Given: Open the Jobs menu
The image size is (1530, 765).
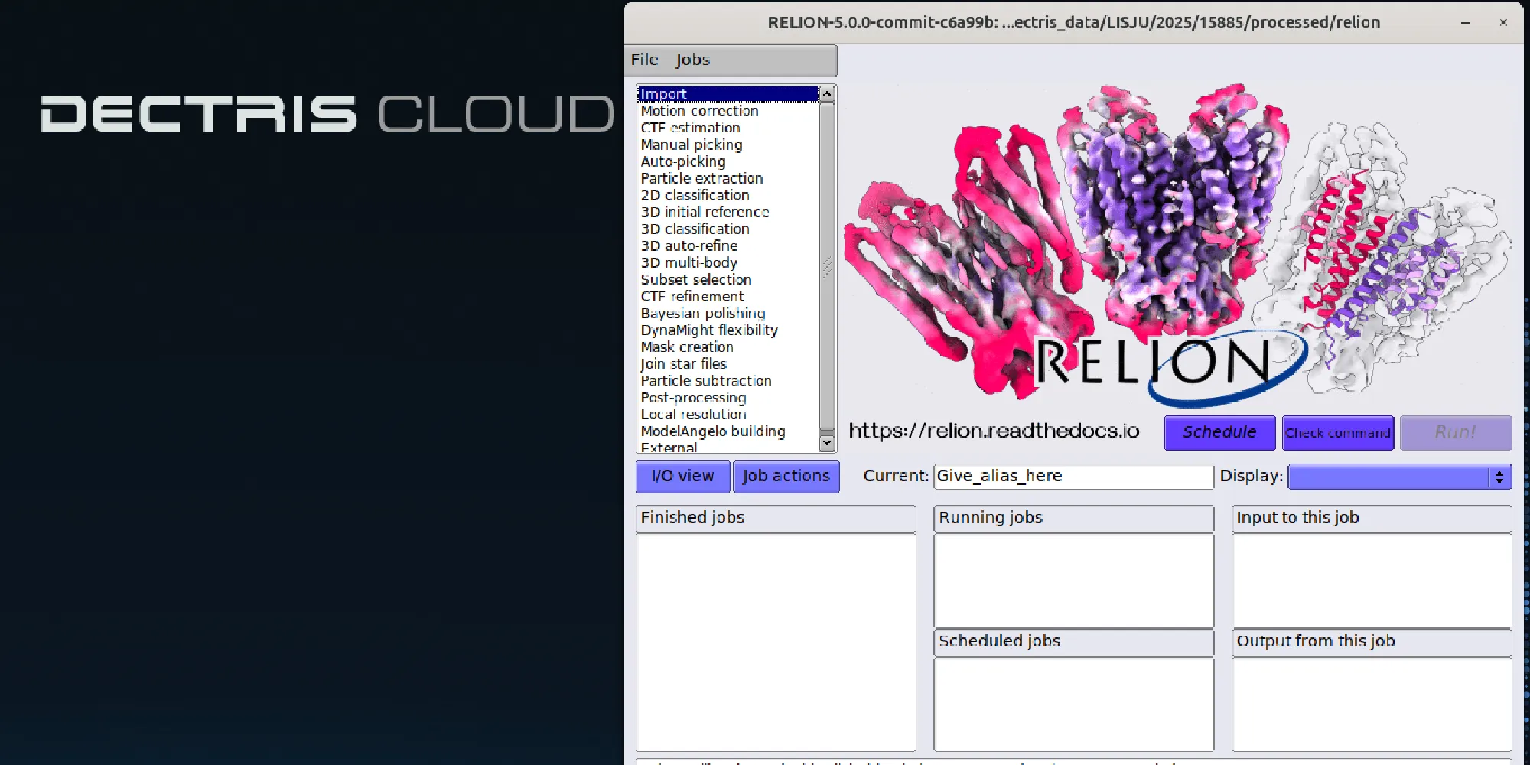Looking at the screenshot, I should click(692, 60).
